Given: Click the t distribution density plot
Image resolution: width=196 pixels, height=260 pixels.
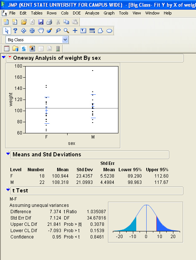Looking at the screenshot, I should [146, 222].
